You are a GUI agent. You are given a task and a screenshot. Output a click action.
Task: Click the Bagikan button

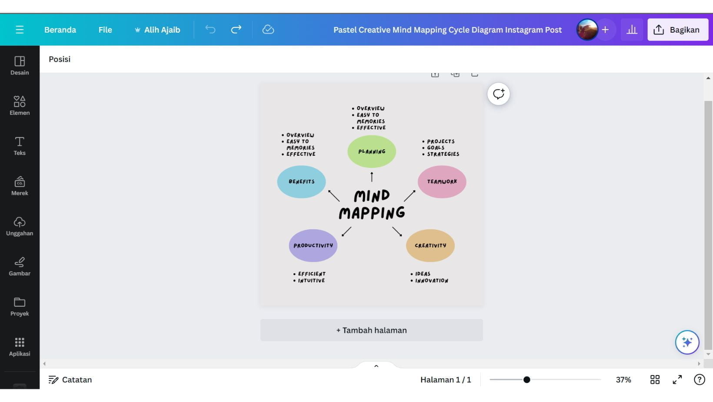tap(677, 30)
